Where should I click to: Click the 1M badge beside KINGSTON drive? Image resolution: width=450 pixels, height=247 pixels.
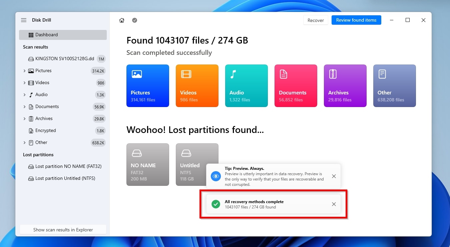(x=101, y=59)
